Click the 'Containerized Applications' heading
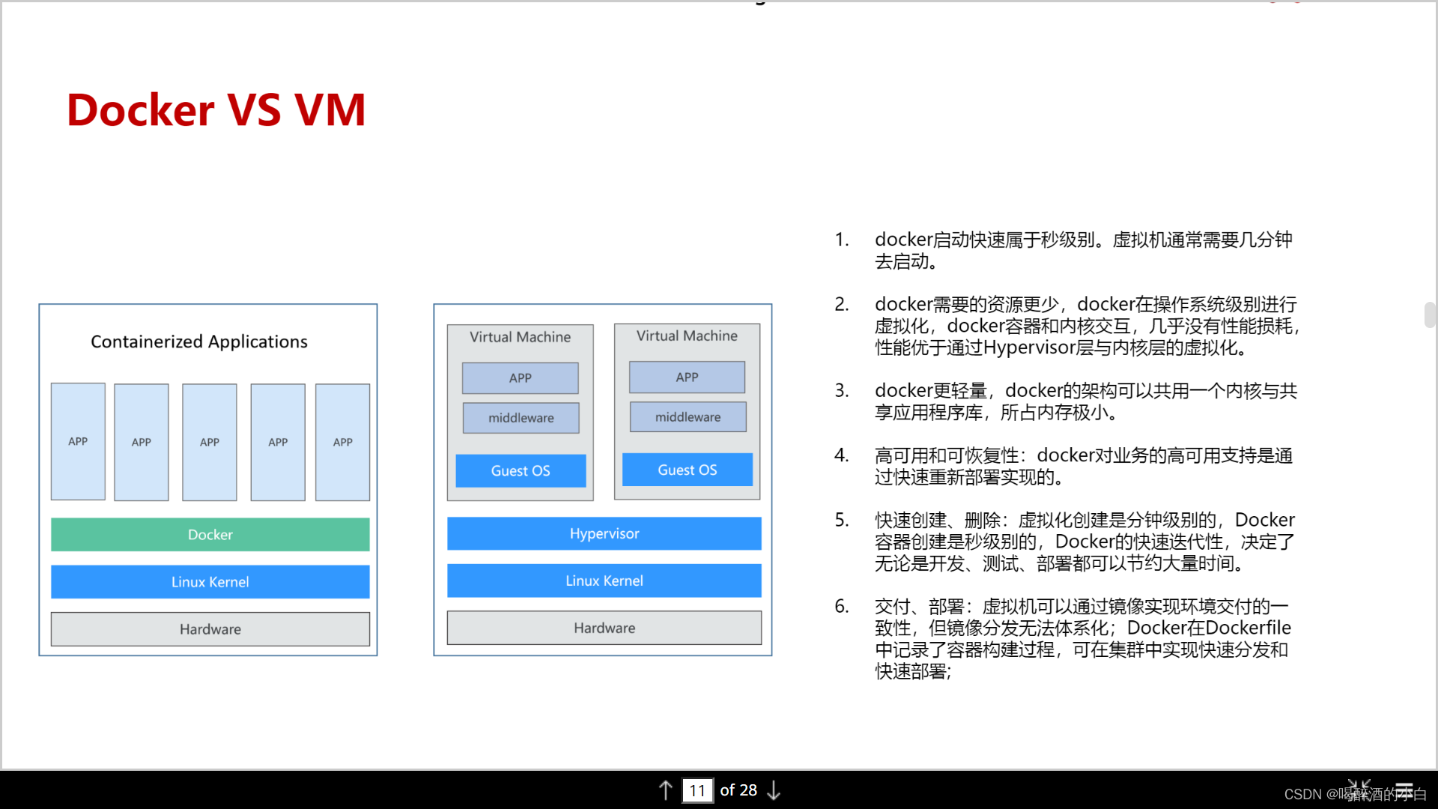The image size is (1438, 809). pos(199,342)
